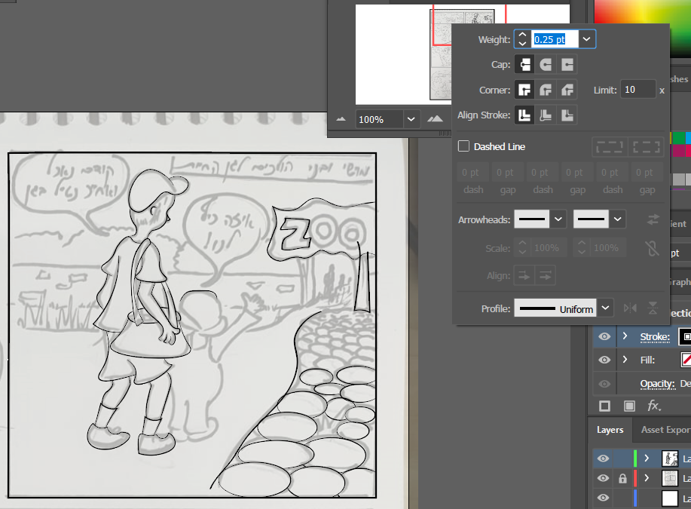Set corner to Round Join
The height and width of the screenshot is (509, 691).
pyautogui.click(x=546, y=90)
